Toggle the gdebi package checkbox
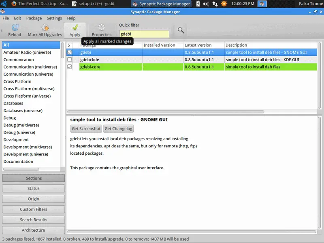This screenshot has height=243, width=324. pos(70,52)
